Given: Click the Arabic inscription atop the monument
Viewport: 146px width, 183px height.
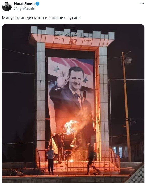Looking at the screenshot, I should coord(74,35).
